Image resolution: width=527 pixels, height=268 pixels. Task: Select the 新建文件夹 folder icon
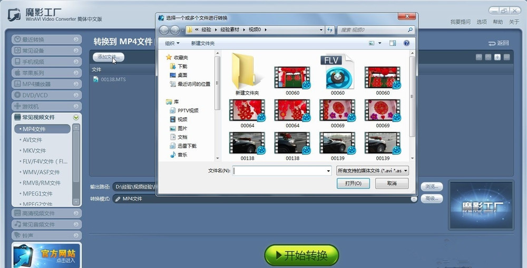[x=247, y=71]
